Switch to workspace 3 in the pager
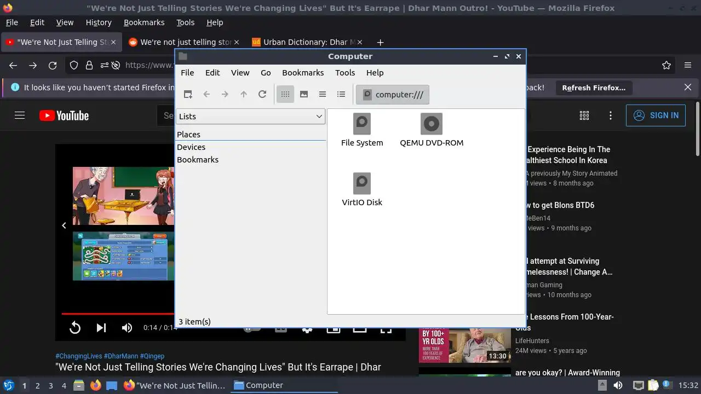Viewport: 701px width, 394px height. 50,386
